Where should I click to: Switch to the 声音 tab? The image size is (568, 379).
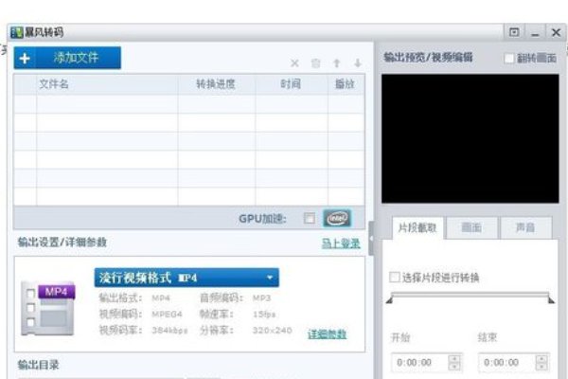(x=525, y=228)
